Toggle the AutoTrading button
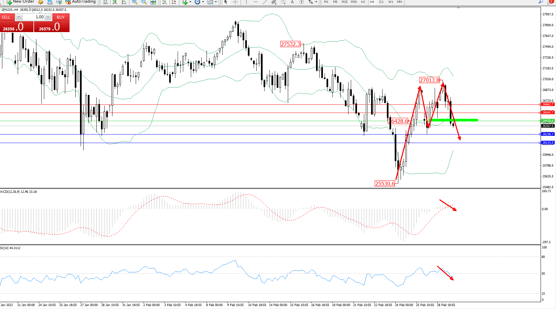This screenshot has width=556, height=309. [x=81, y=2]
